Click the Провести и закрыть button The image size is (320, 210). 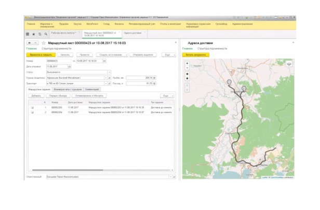click(40, 54)
